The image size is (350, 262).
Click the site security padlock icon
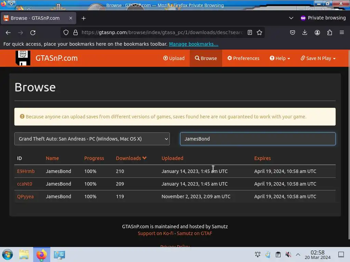point(76,32)
